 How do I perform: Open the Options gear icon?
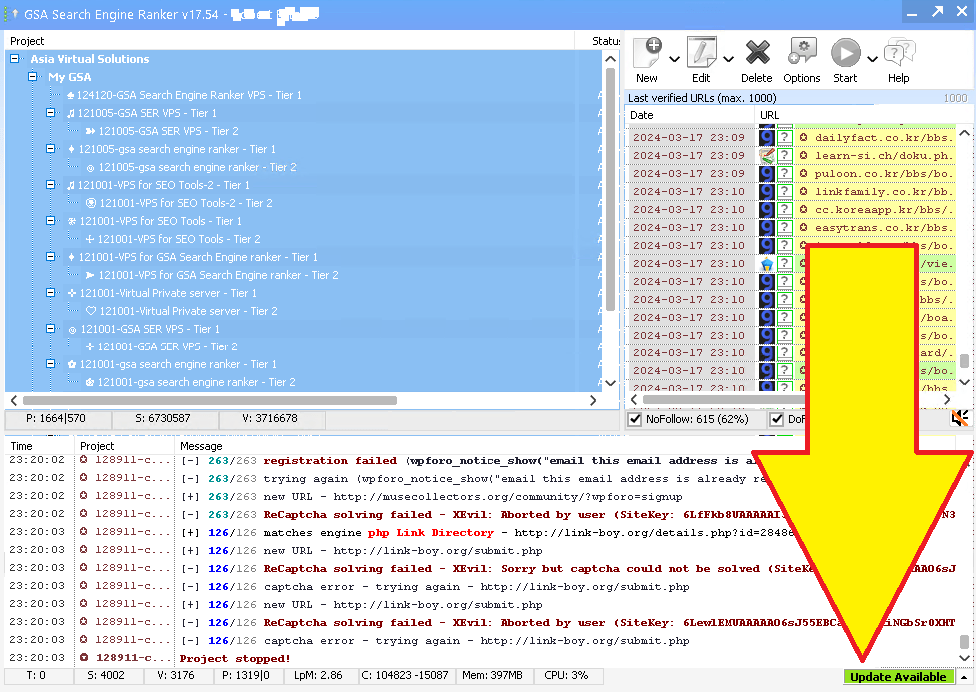802,51
